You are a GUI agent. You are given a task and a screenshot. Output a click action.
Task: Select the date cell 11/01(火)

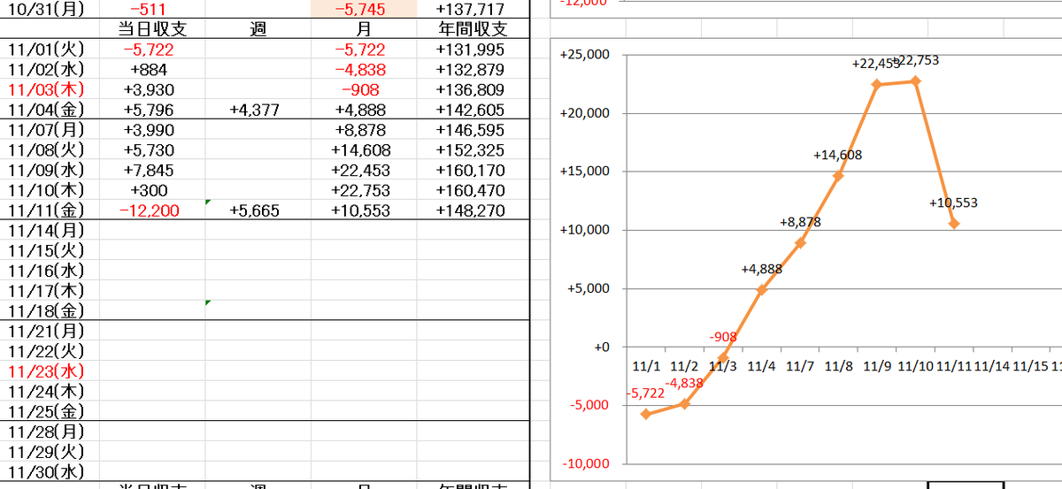point(49,50)
